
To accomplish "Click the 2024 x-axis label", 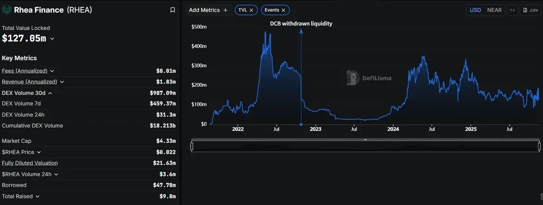I will [x=393, y=129].
